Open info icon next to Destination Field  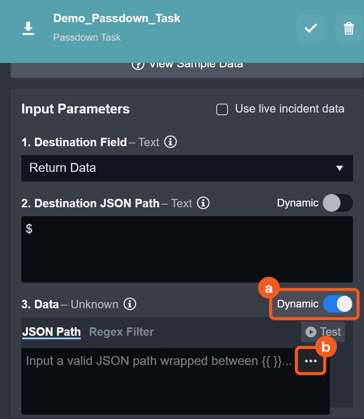click(171, 142)
